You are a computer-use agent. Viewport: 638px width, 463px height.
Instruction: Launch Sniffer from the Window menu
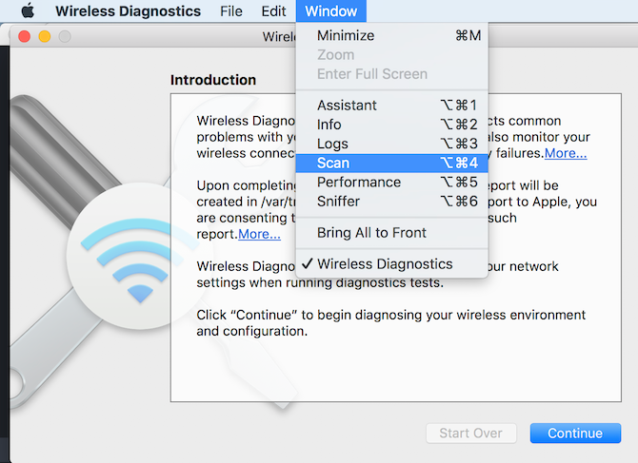[339, 202]
